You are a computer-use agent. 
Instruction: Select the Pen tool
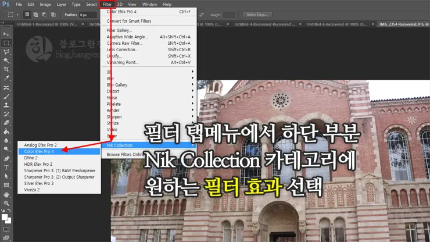click(6, 158)
